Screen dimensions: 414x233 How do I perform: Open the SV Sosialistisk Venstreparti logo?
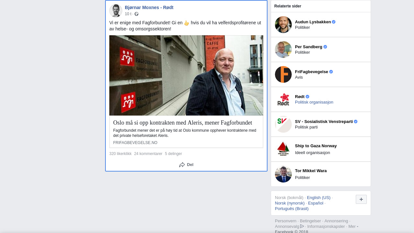click(x=283, y=124)
